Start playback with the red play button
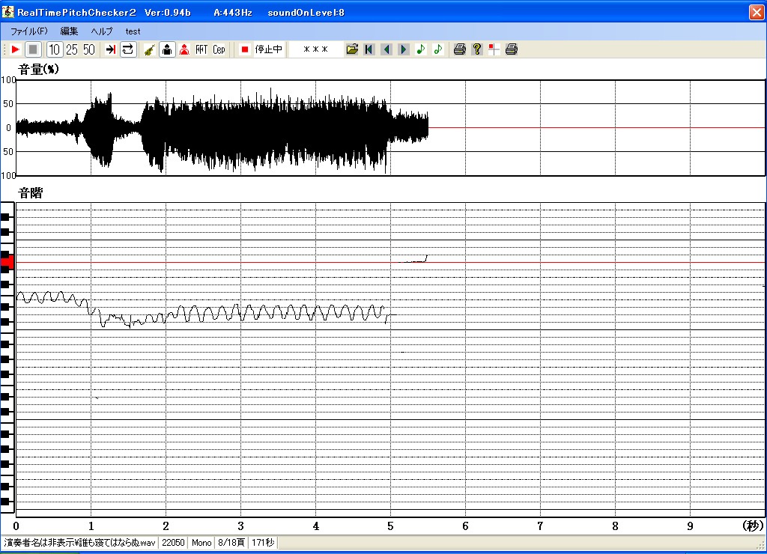Screen dimensions: 767x554 15,49
